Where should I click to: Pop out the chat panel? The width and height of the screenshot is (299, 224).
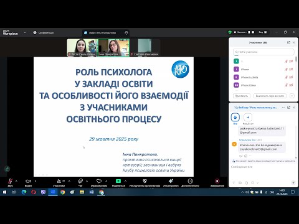click(x=288, y=108)
